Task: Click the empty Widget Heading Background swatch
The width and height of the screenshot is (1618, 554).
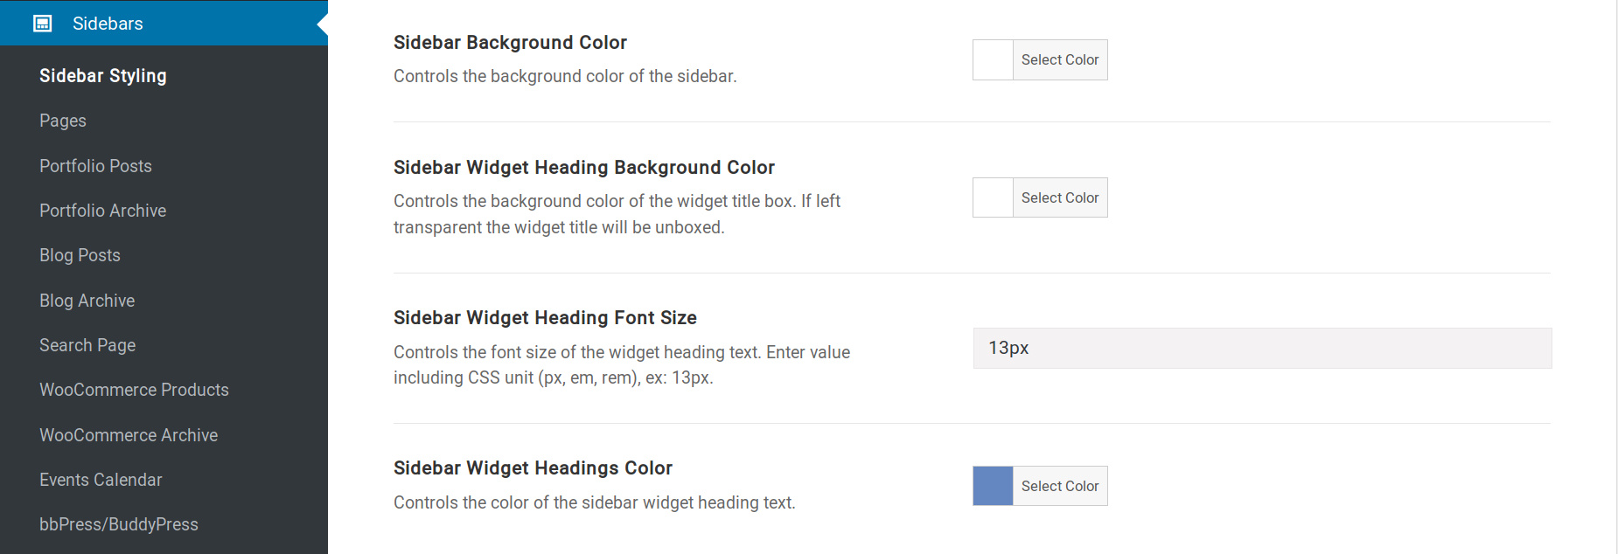Action: pos(993,197)
